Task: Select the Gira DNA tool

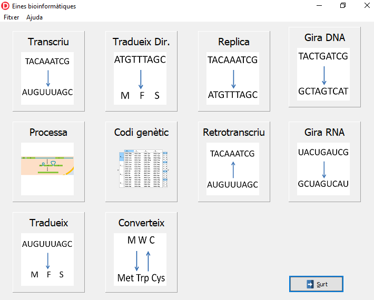Action: [324, 38]
